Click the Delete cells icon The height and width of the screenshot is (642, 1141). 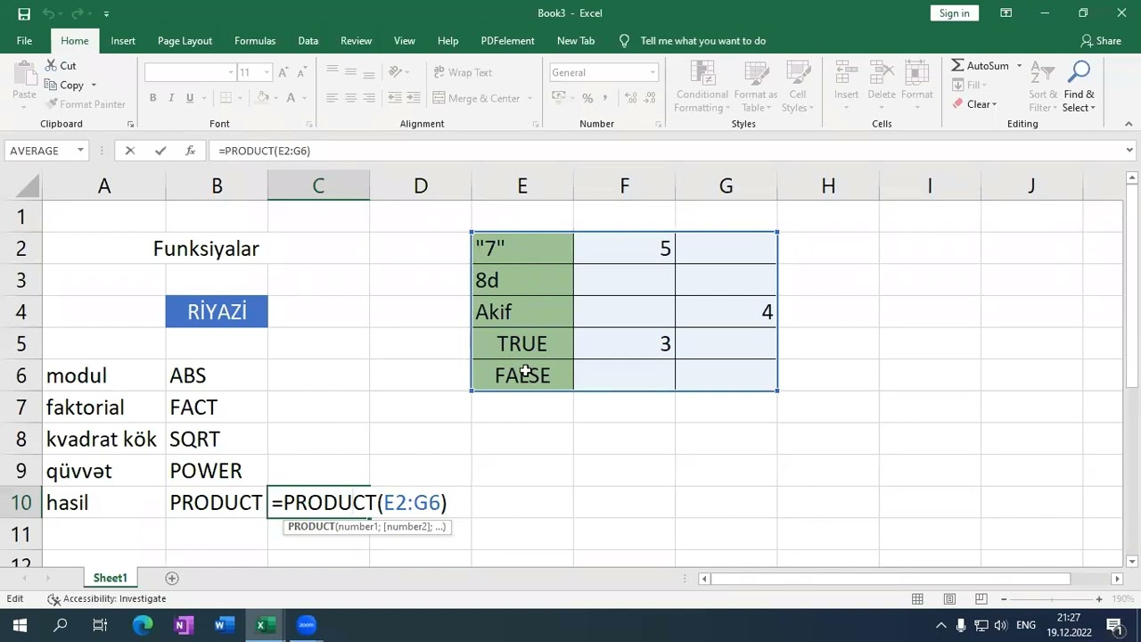pos(881,75)
